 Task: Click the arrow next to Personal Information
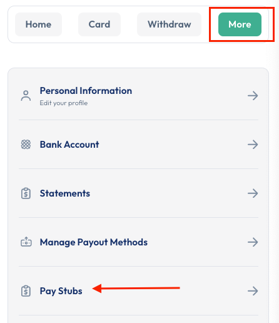pyautogui.click(x=253, y=96)
